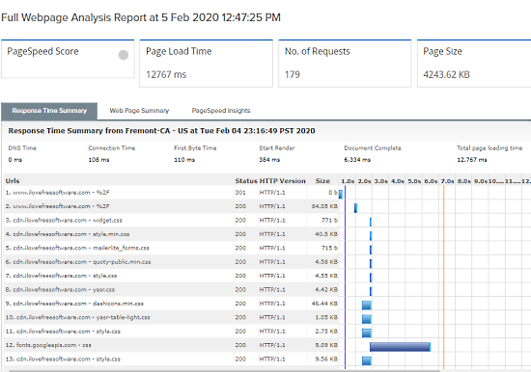This screenshot has height=372, width=531.
Task: Click the Document Complete '6,334 ms' value
Action: point(357,160)
